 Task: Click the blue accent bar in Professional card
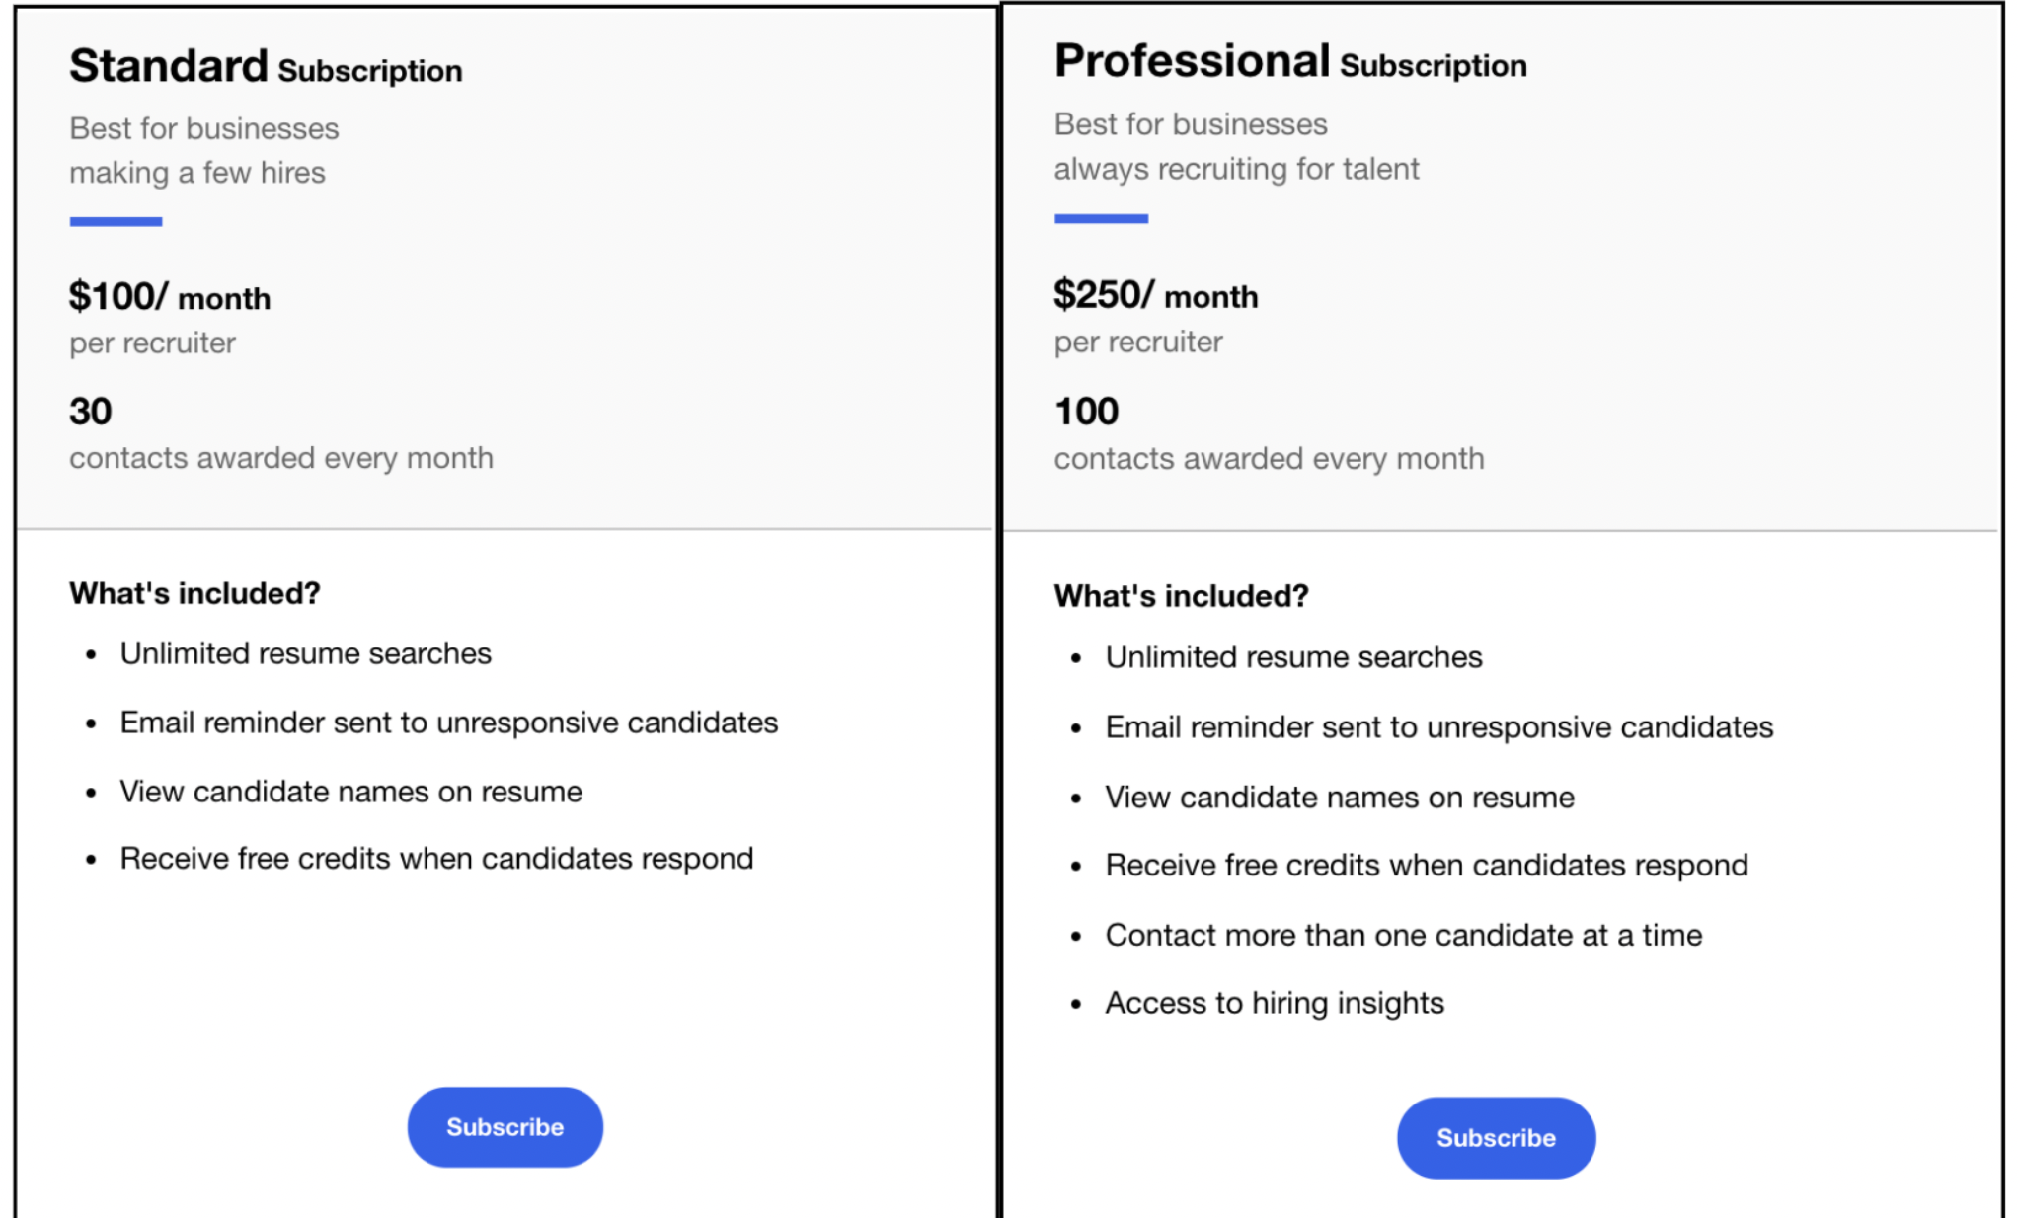[x=1101, y=218]
